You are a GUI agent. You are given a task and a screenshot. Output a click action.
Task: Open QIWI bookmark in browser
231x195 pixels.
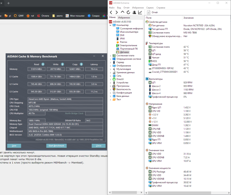click(18, 16)
